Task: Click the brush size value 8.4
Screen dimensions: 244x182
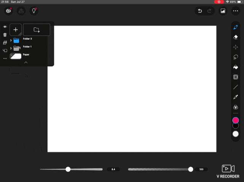Action: (x=113, y=169)
